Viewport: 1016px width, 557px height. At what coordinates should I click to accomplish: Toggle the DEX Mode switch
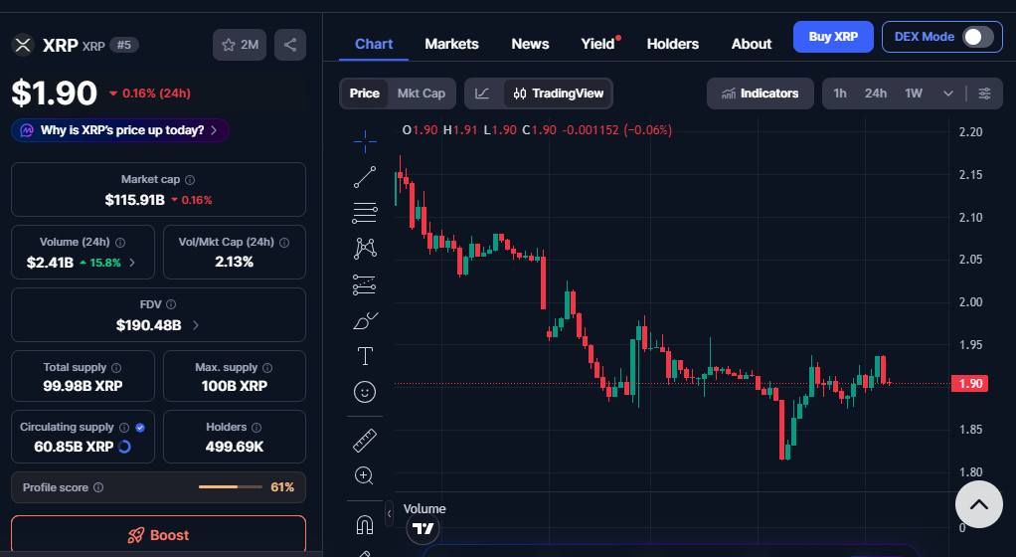click(978, 37)
